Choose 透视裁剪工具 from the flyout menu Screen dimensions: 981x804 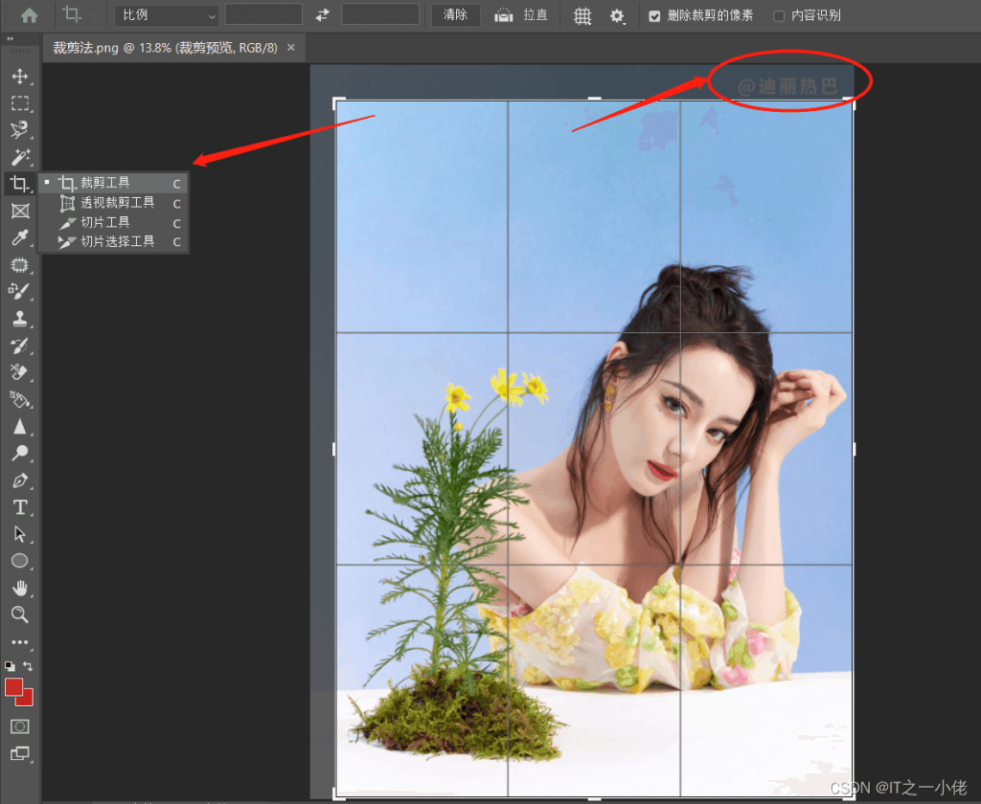tap(117, 203)
